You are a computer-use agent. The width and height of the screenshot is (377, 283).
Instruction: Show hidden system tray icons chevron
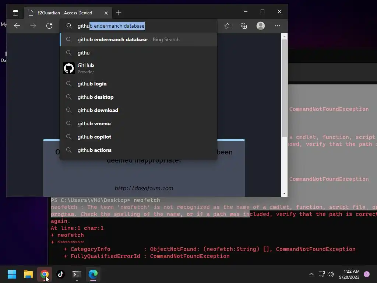[x=311, y=274]
